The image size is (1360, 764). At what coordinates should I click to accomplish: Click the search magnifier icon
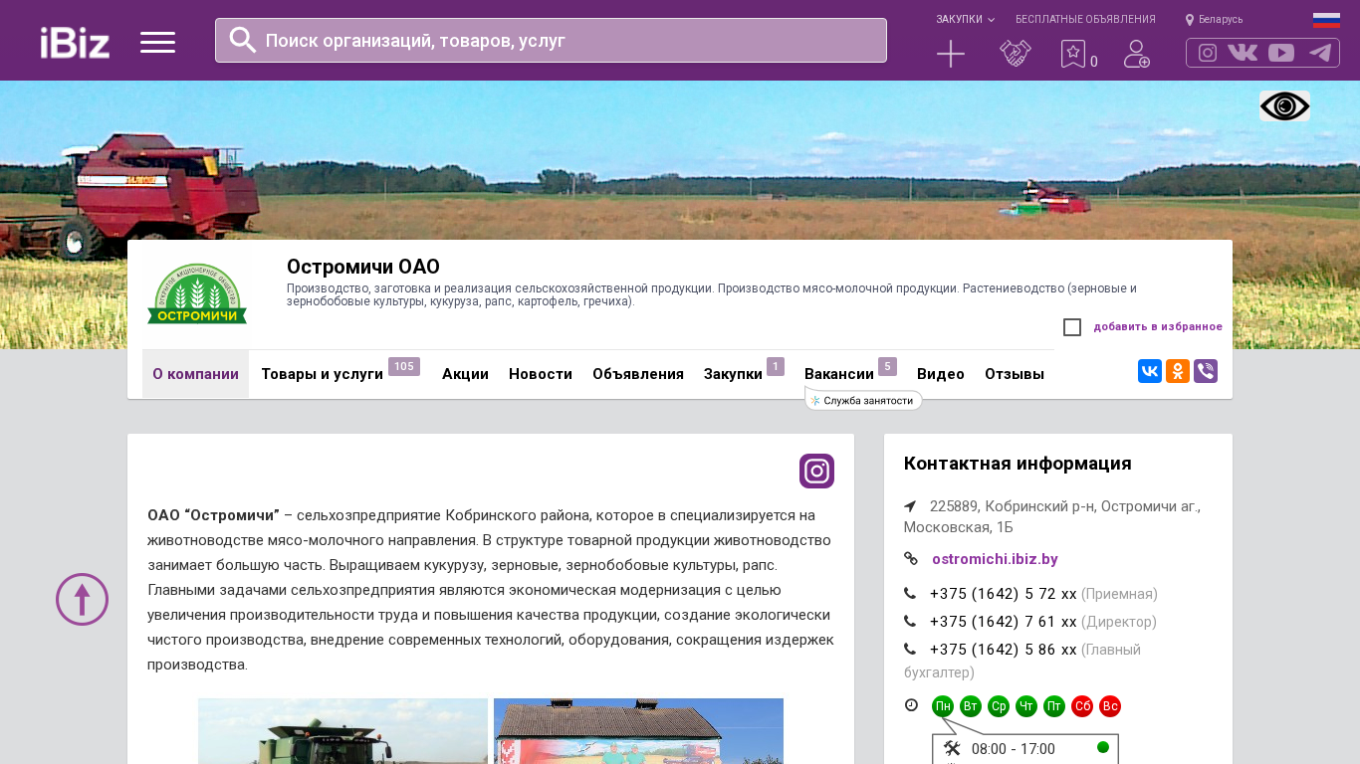point(243,40)
